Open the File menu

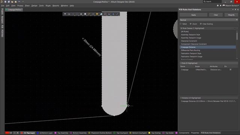point(3,6)
